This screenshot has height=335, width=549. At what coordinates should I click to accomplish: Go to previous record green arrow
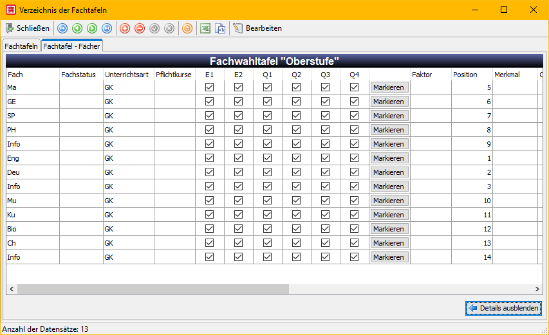(77, 28)
